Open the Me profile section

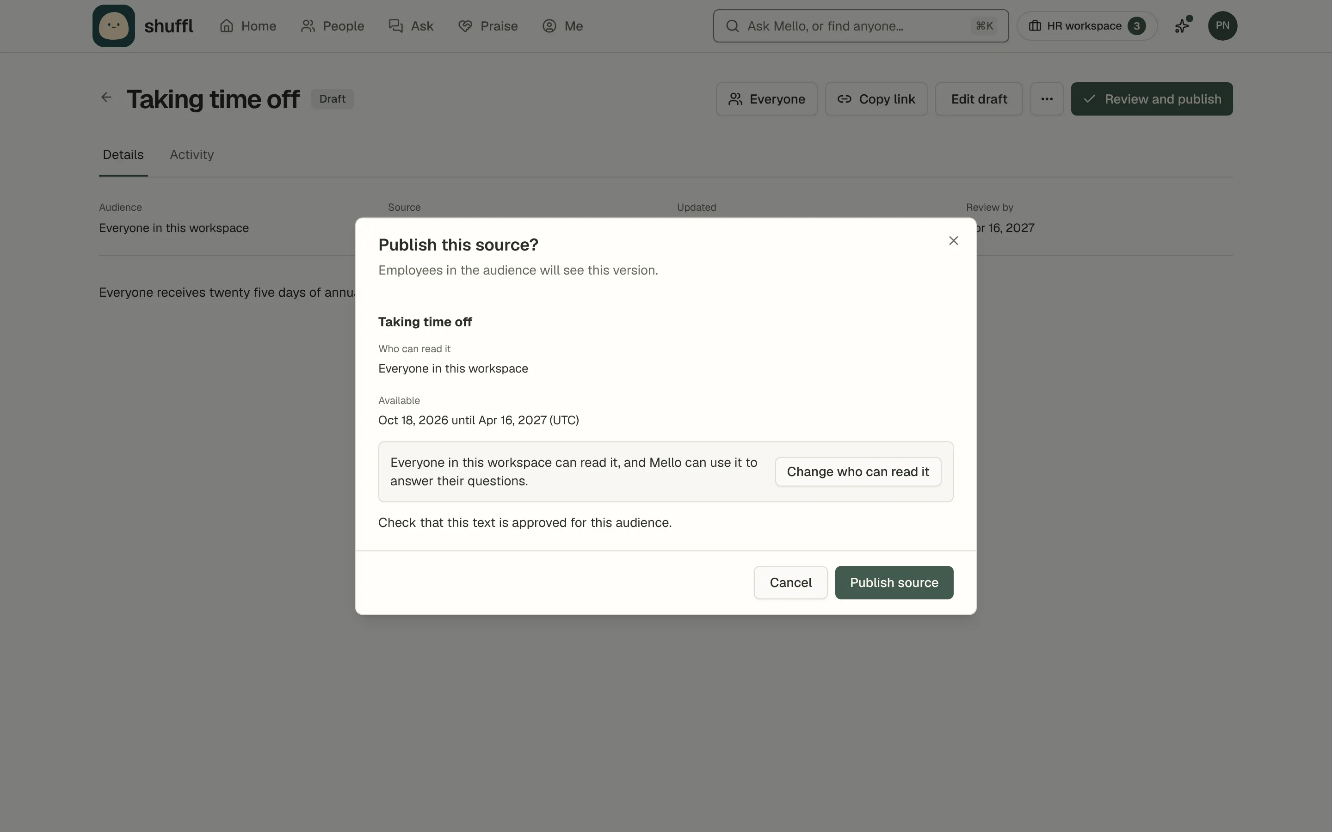[x=562, y=26]
